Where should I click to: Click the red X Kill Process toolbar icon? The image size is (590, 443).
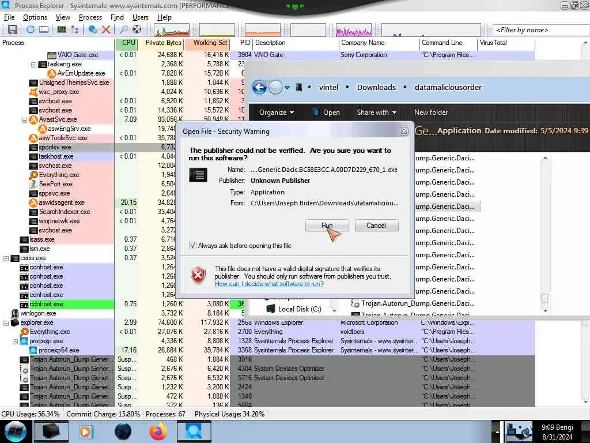106,29
